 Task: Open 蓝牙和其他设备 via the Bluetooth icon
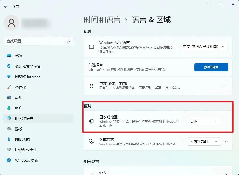(9, 66)
